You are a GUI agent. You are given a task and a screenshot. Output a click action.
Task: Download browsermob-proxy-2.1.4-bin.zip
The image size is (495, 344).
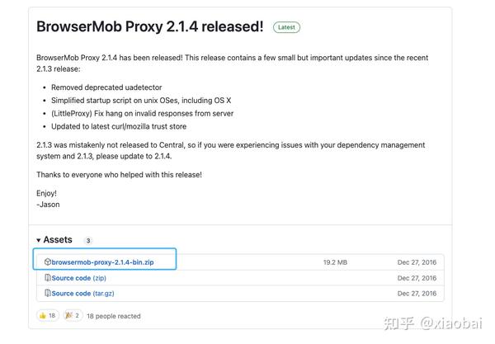pyautogui.click(x=102, y=262)
